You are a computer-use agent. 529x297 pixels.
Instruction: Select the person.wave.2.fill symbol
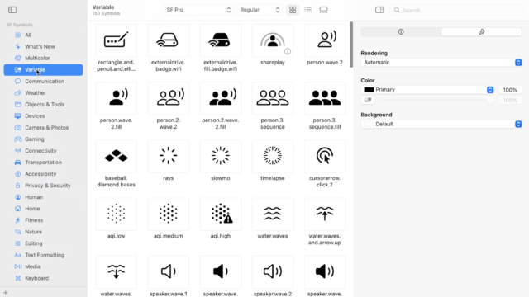point(116,98)
